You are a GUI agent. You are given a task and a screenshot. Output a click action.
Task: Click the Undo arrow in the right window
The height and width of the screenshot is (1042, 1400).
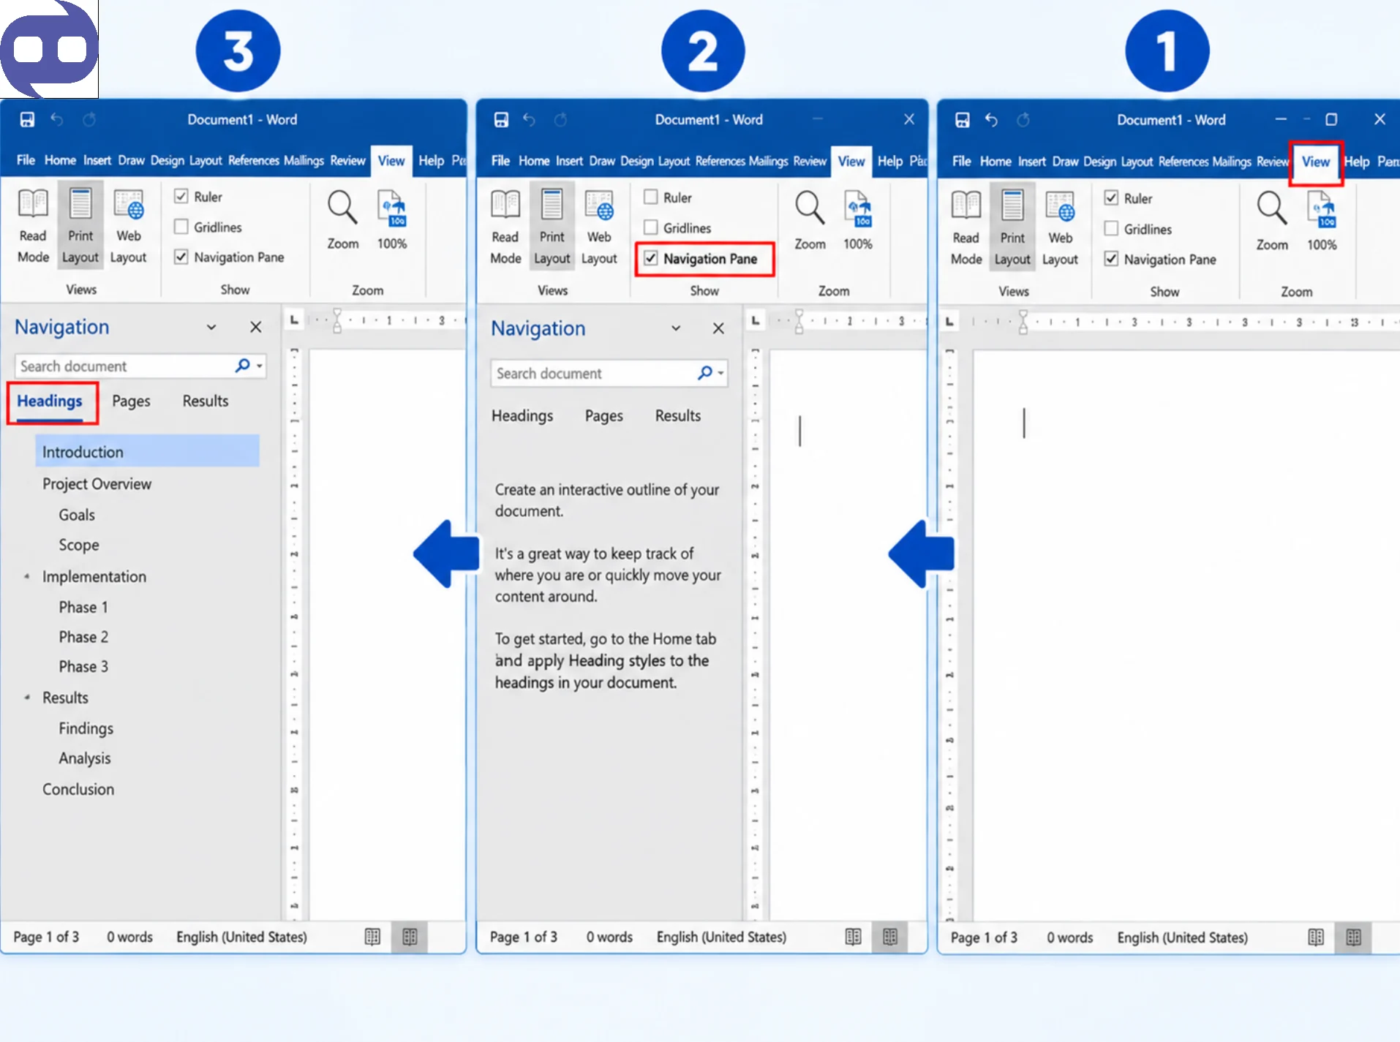991,119
